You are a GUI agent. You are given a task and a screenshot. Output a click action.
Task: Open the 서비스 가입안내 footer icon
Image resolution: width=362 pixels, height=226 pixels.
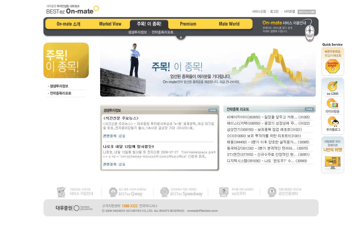(75, 192)
